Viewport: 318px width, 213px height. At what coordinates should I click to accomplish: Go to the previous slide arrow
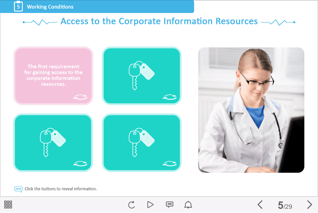point(260,205)
